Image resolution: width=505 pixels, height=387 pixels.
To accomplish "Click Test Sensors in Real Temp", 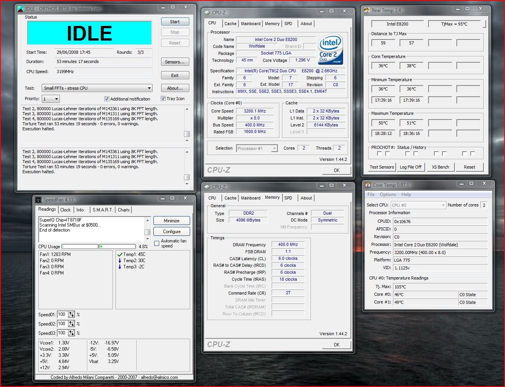I will click(382, 167).
